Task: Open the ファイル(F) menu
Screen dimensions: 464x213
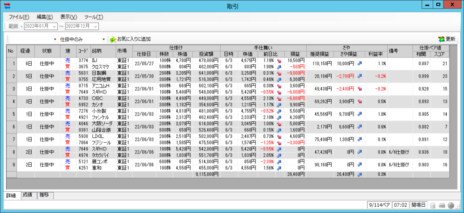Action: 19,17
